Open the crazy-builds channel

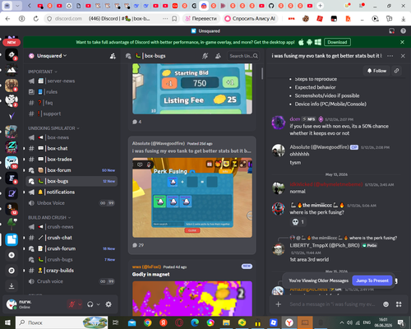72,271
